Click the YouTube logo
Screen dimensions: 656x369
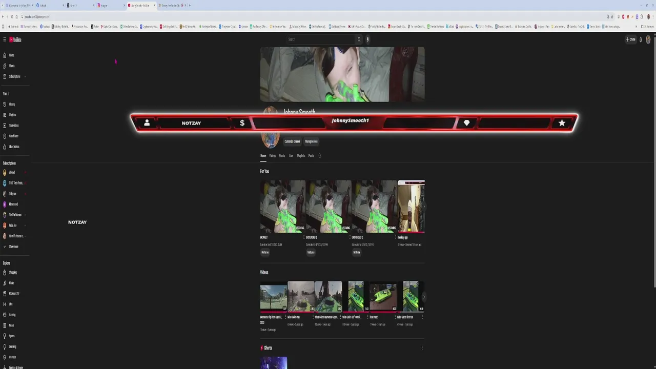(x=15, y=39)
